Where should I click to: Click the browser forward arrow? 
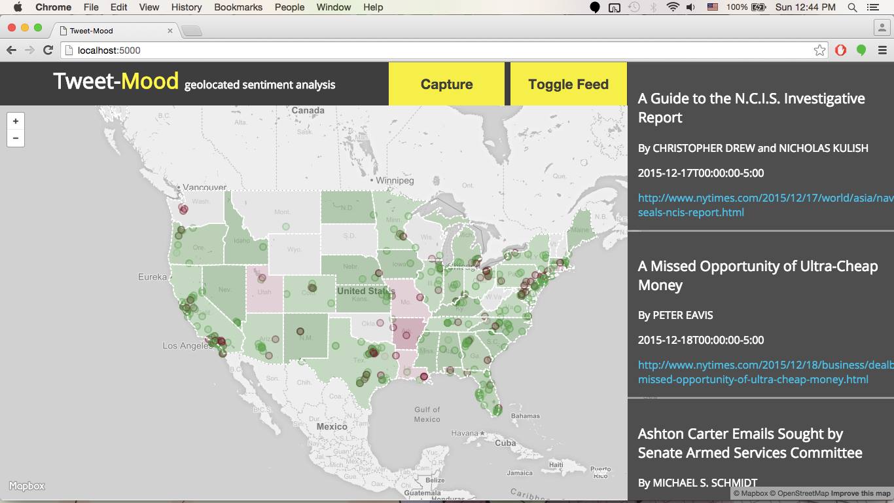[29, 50]
